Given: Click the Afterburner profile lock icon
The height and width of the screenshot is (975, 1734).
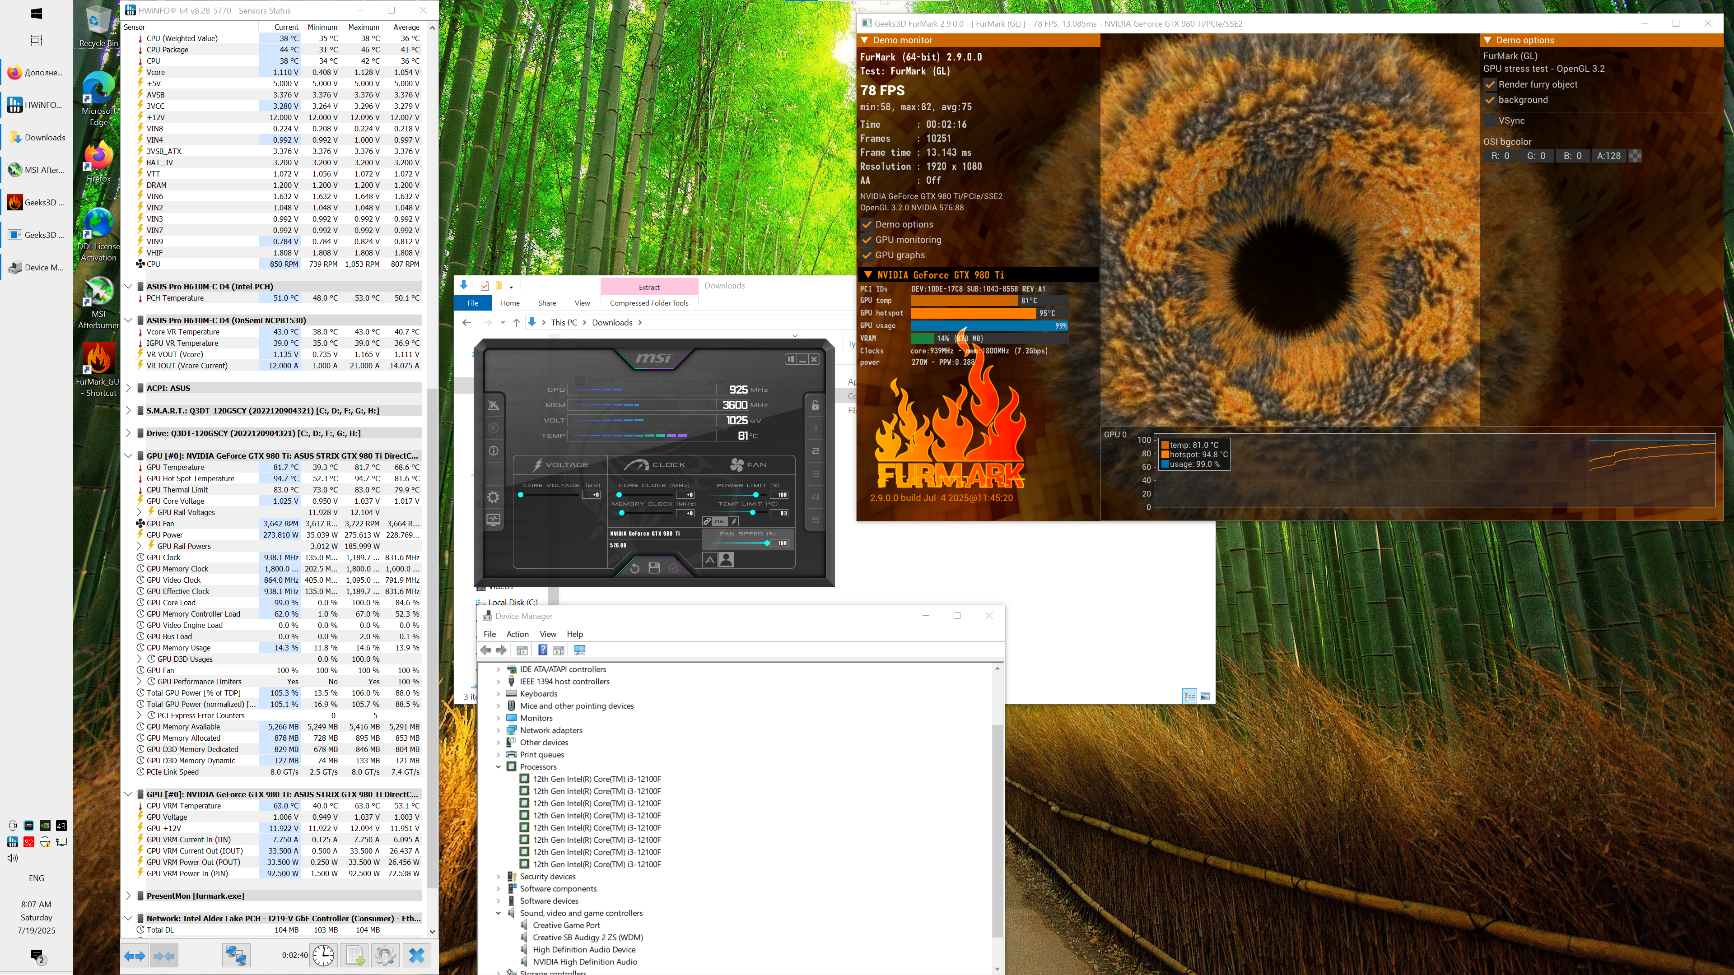Looking at the screenshot, I should (x=815, y=405).
